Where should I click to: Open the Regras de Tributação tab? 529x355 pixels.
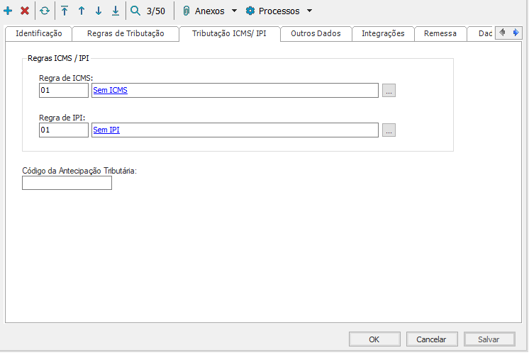pyautogui.click(x=126, y=33)
